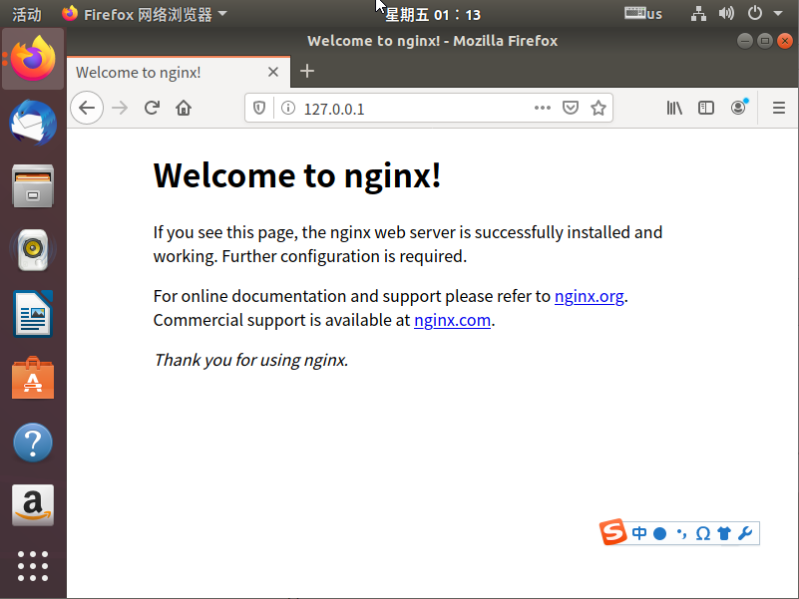Toggle Chinese/English input mode

point(639,532)
